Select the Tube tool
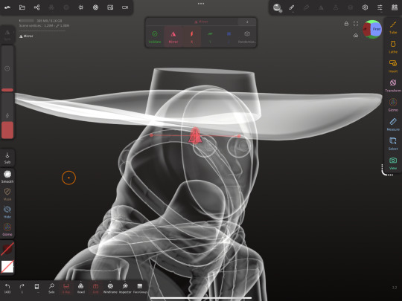The width and height of the screenshot is (402, 301). click(393, 27)
